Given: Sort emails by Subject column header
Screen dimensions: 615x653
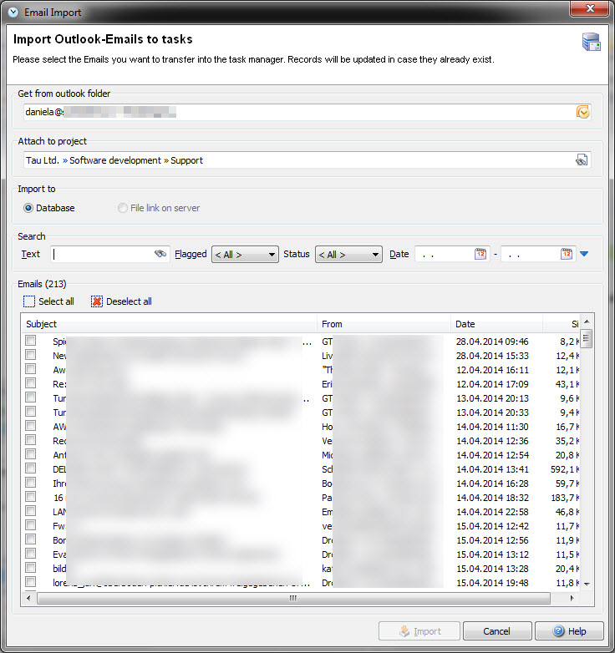Looking at the screenshot, I should click(x=169, y=324).
